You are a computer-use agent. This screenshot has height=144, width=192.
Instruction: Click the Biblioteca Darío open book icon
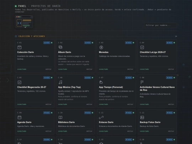pyautogui.click(x=60, y=117)
